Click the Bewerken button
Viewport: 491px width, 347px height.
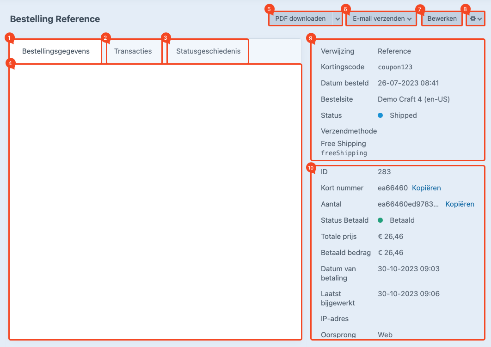(x=442, y=19)
